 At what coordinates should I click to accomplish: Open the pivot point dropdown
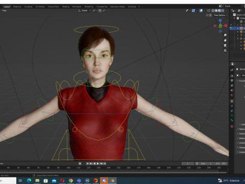point(94,11)
